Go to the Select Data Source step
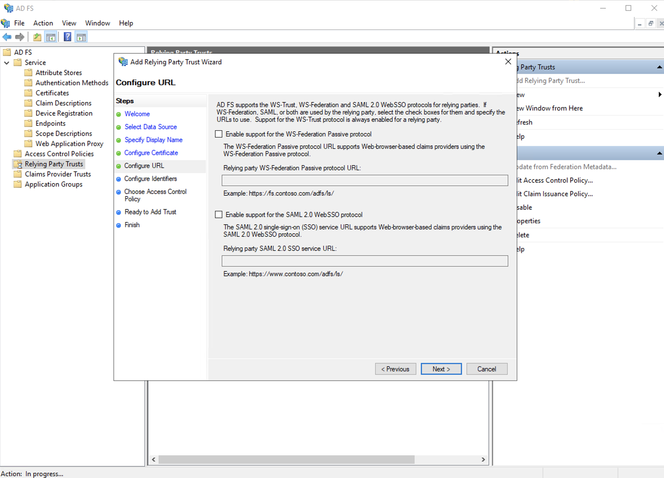 tap(150, 127)
